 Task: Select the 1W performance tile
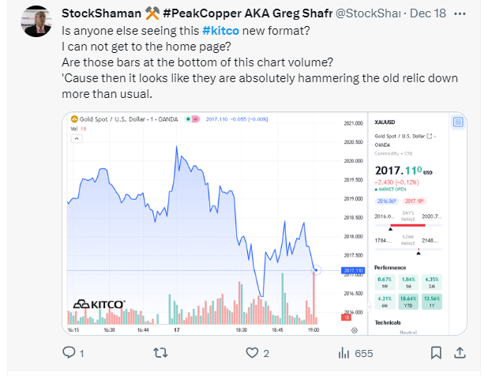[385, 282]
